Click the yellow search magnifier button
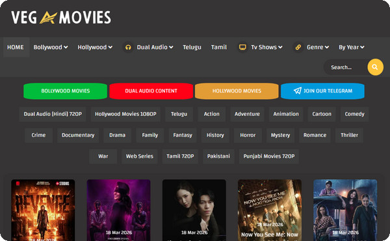This screenshot has height=241, width=390. 375,67
